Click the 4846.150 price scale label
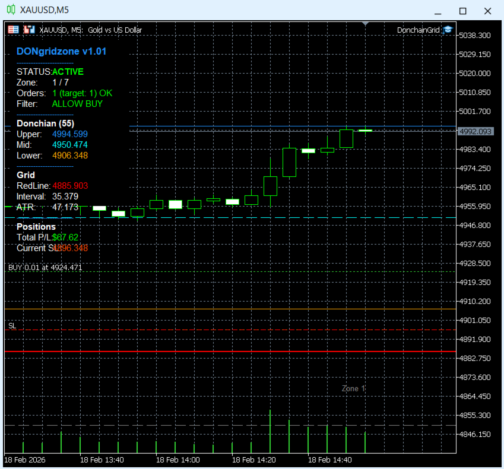 [x=475, y=435]
